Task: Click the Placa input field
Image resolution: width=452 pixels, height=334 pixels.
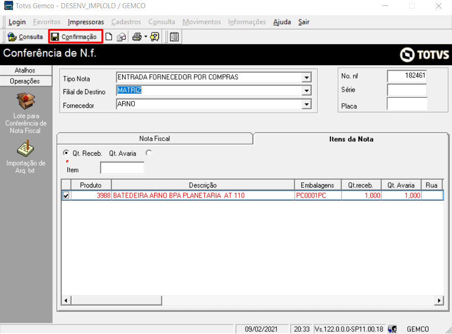Action: click(x=407, y=104)
